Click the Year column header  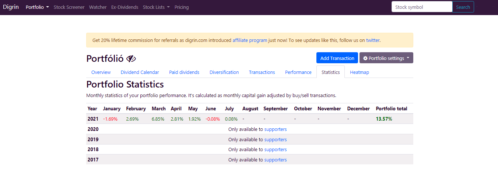click(x=92, y=108)
